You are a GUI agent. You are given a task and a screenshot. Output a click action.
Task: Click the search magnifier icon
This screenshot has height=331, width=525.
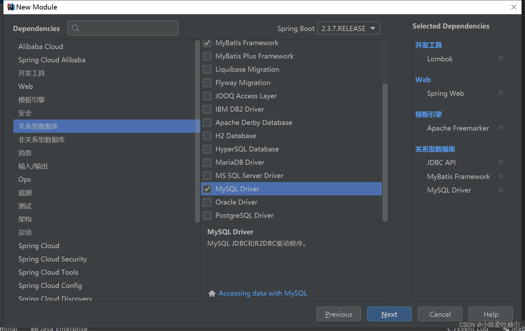(x=75, y=28)
